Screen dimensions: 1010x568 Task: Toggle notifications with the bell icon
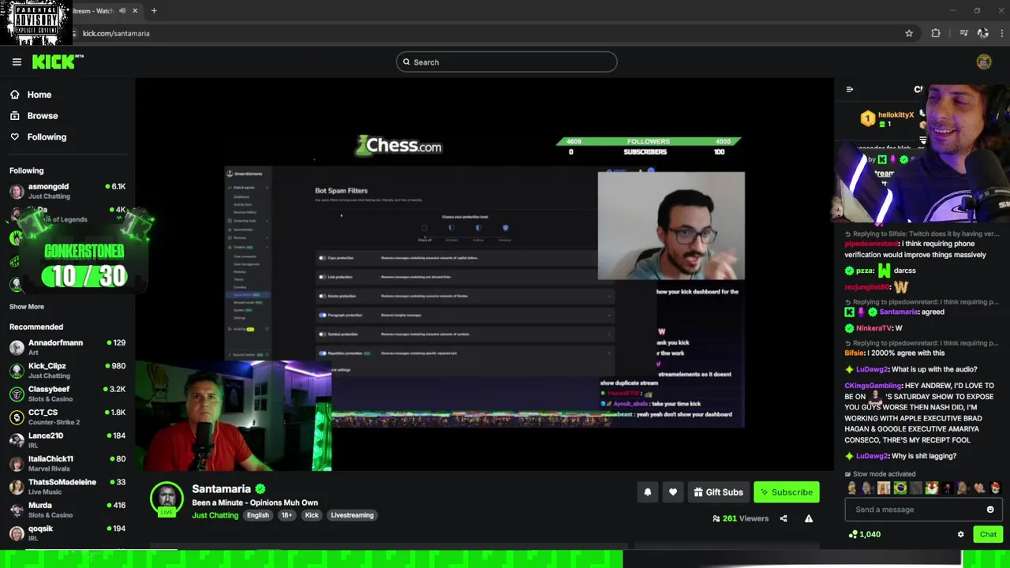coord(648,492)
